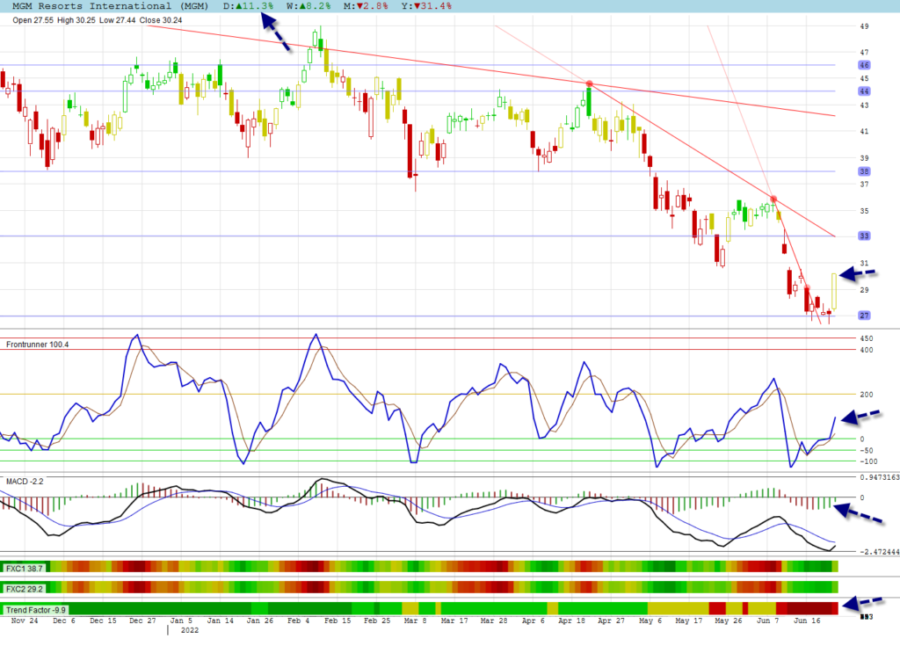Select the Dec 27 date on the time axis
This screenshot has height=646, width=900.
tap(142, 621)
